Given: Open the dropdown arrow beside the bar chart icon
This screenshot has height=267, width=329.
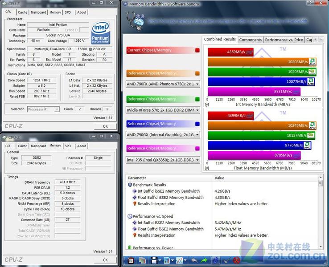Looking at the screenshot, I should click(x=173, y=260).
